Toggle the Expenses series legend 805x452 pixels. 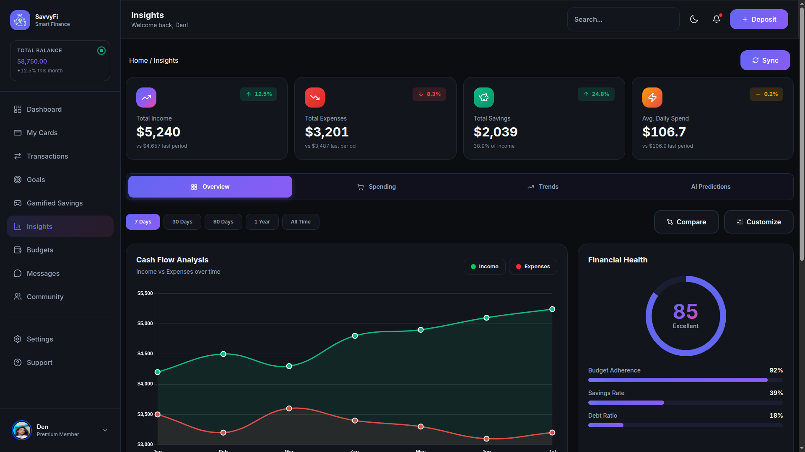(532, 267)
